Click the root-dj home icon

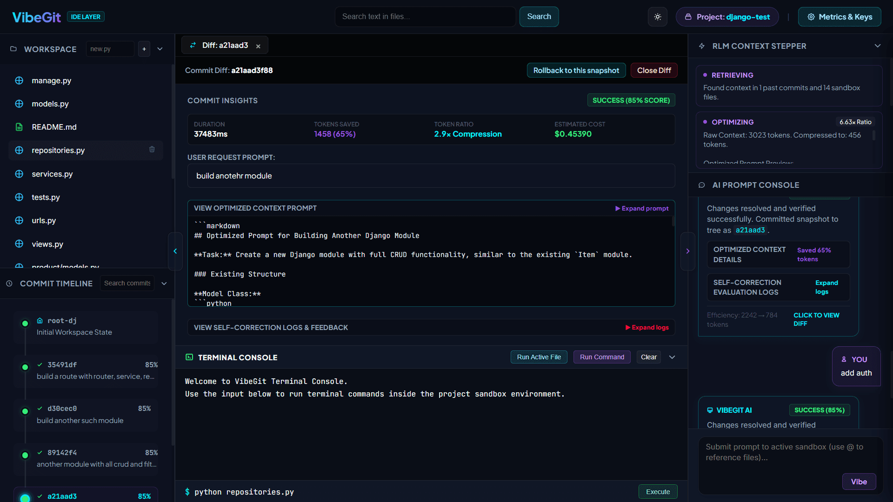pyautogui.click(x=40, y=321)
